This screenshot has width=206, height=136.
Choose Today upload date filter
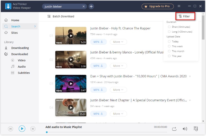point(173,42)
